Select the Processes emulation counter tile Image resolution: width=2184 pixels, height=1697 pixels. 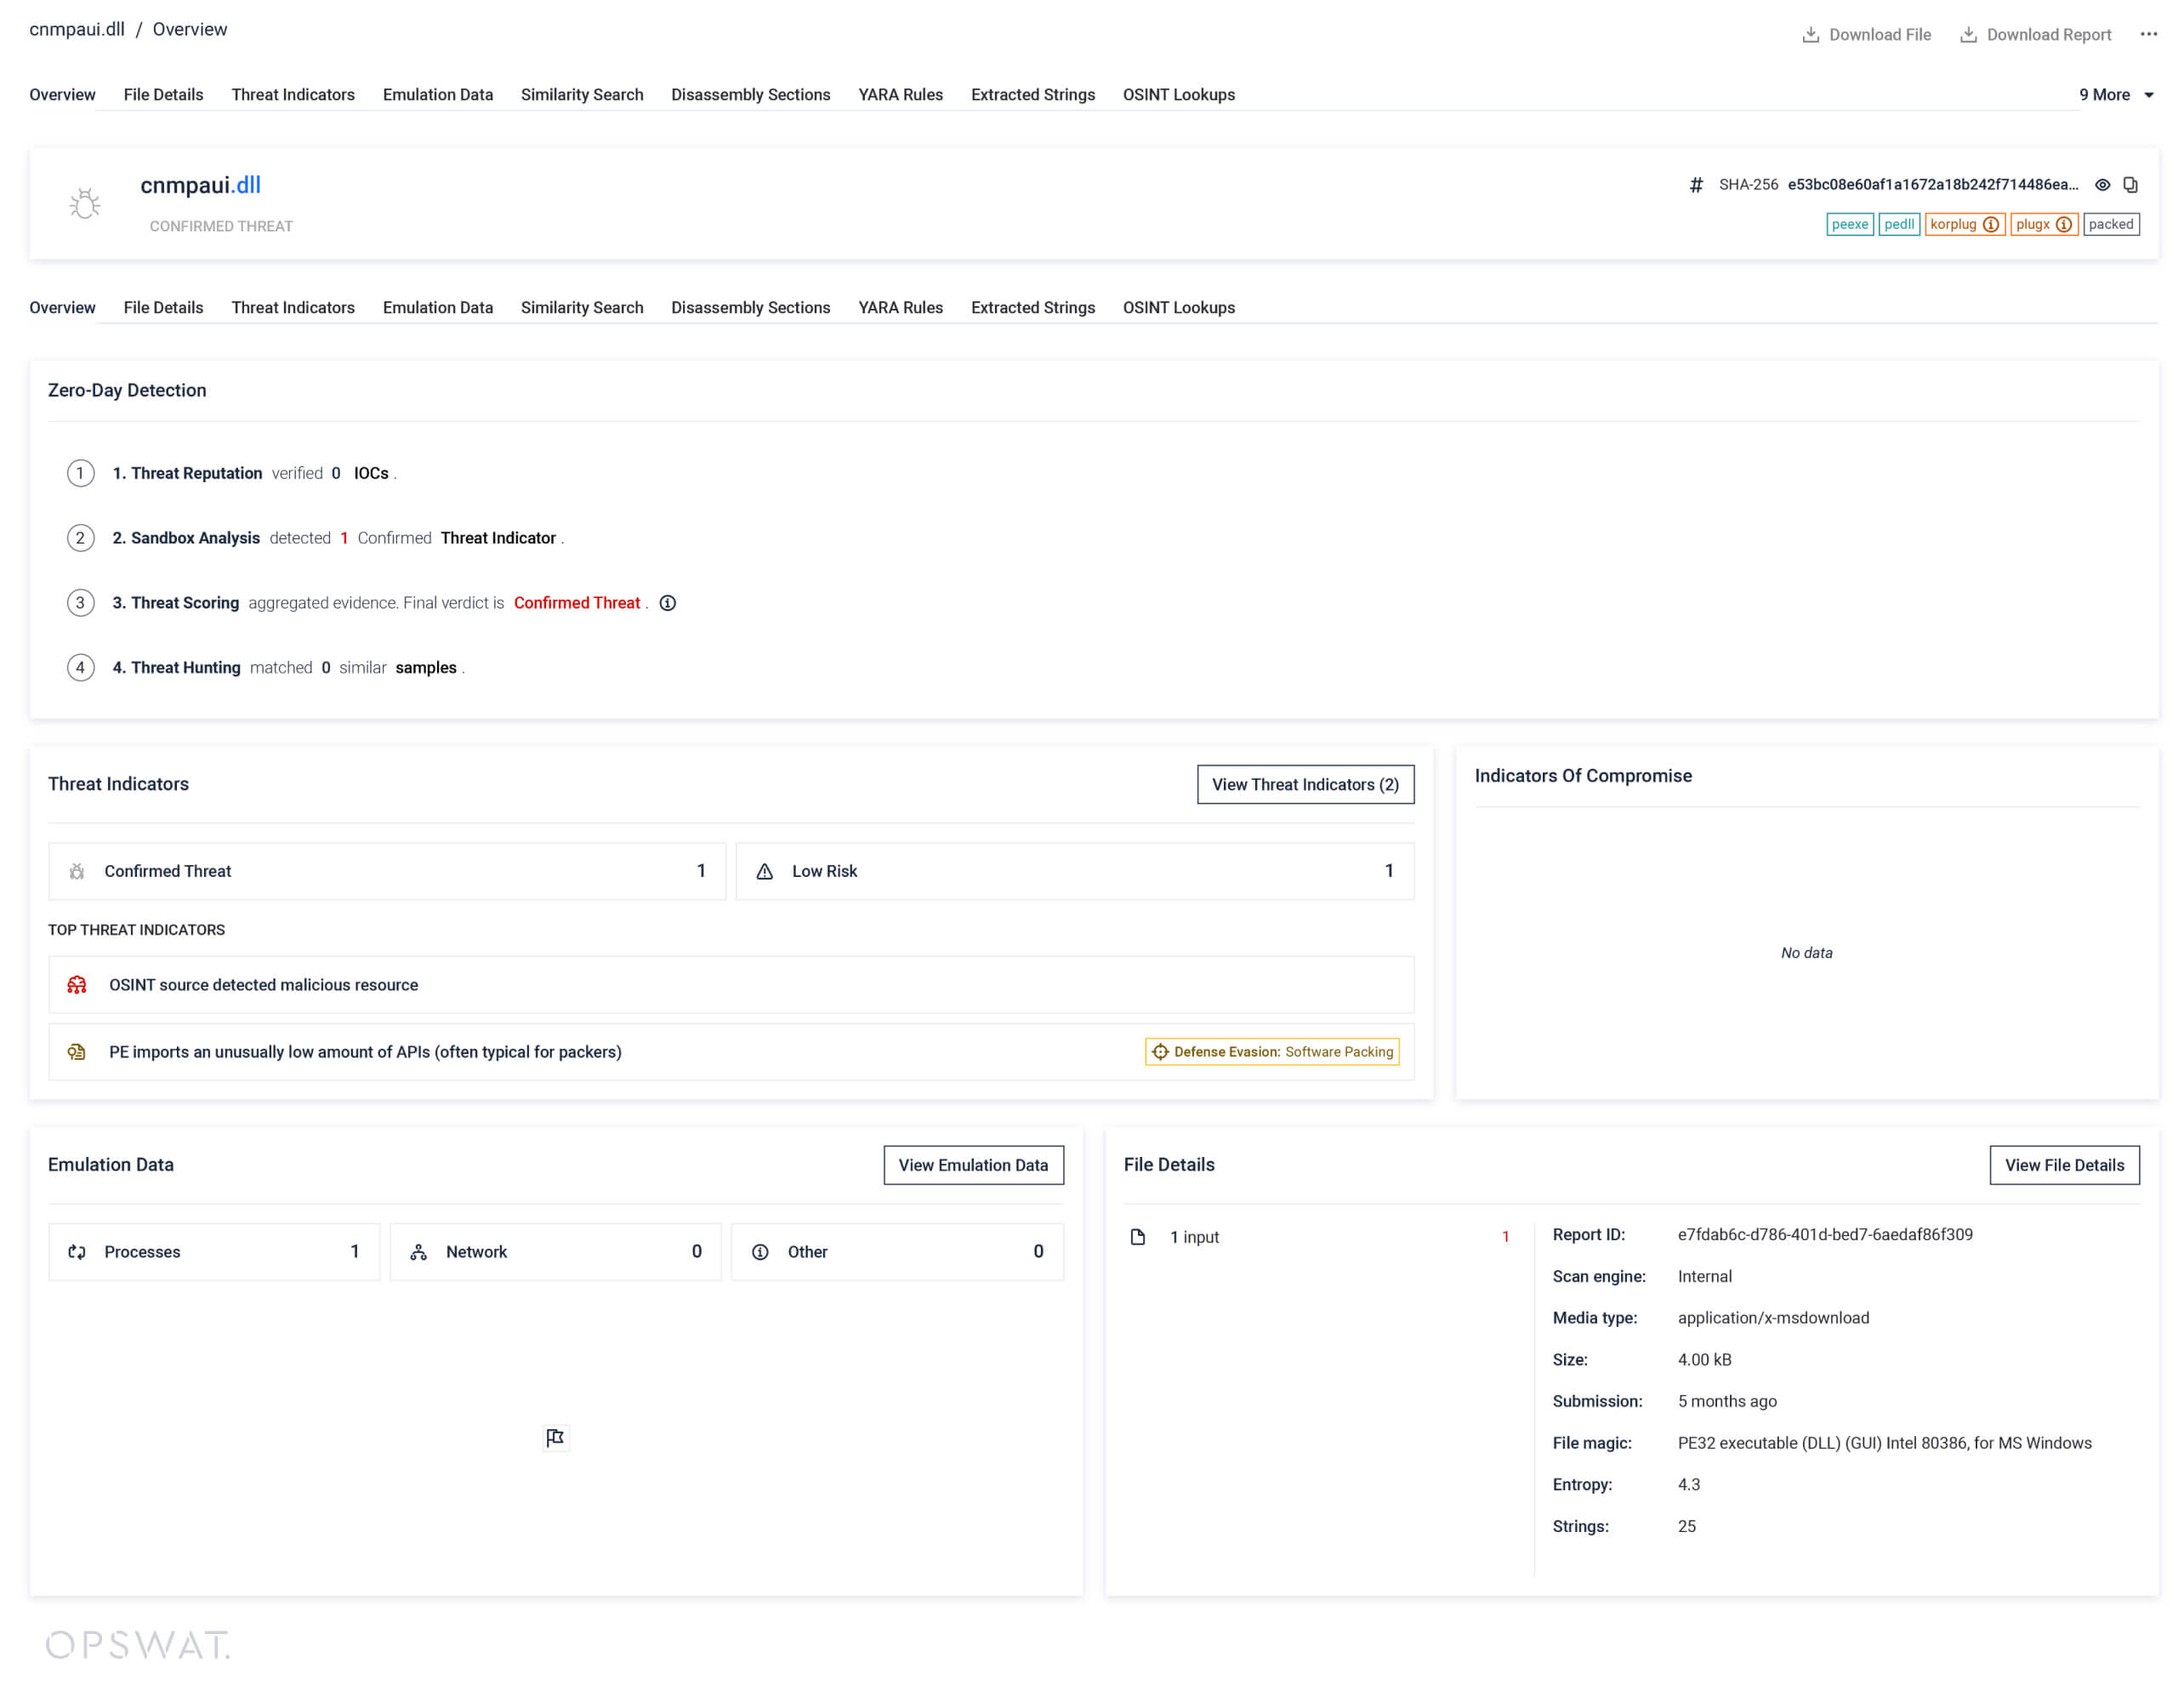214,1252
